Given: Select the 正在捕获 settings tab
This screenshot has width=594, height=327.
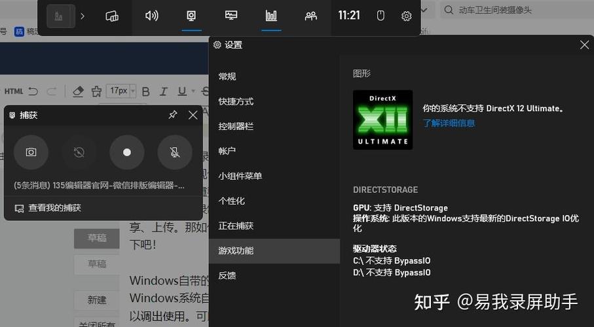Looking at the screenshot, I should pyautogui.click(x=274, y=226).
